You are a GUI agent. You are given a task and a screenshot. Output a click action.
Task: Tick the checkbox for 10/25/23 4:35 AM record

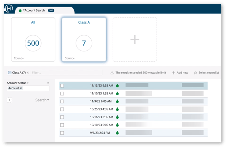62,109
